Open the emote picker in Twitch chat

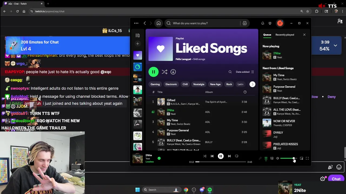tap(339, 167)
